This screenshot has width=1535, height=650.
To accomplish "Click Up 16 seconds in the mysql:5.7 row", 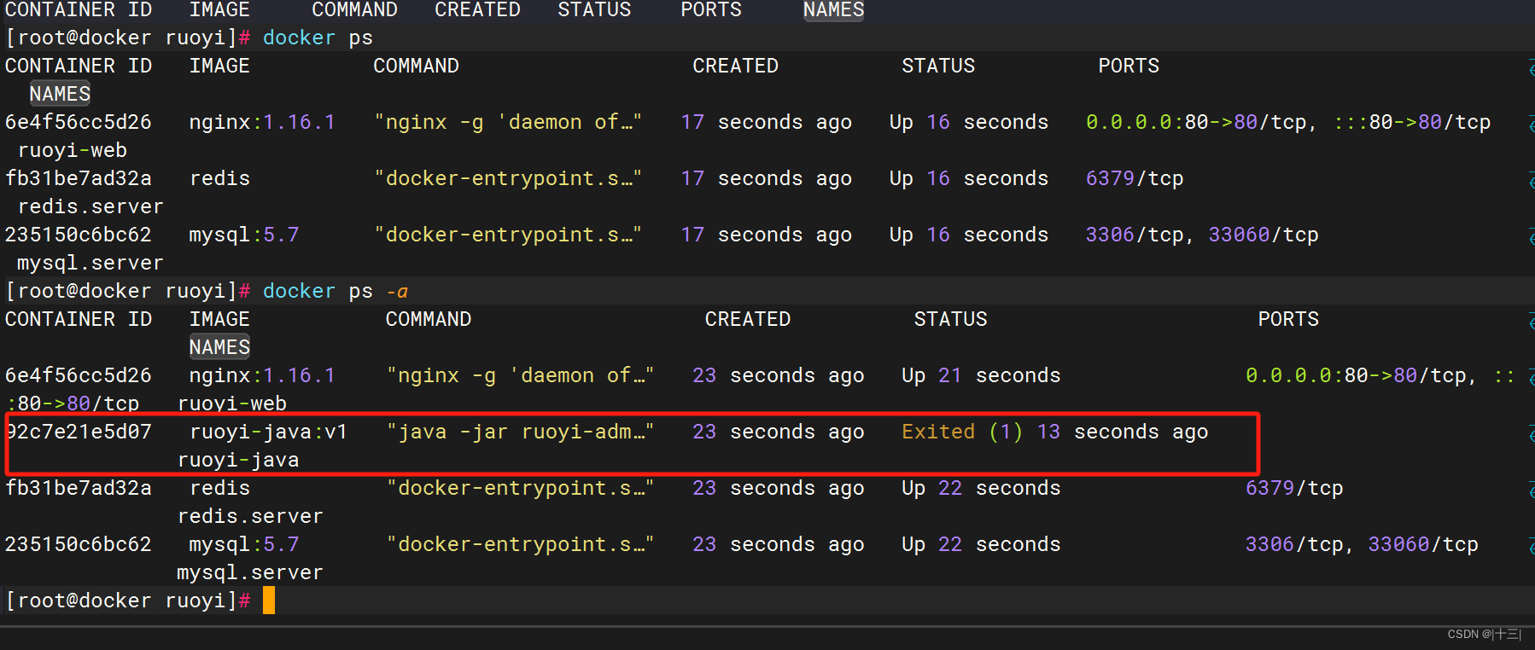I will pos(969,235).
